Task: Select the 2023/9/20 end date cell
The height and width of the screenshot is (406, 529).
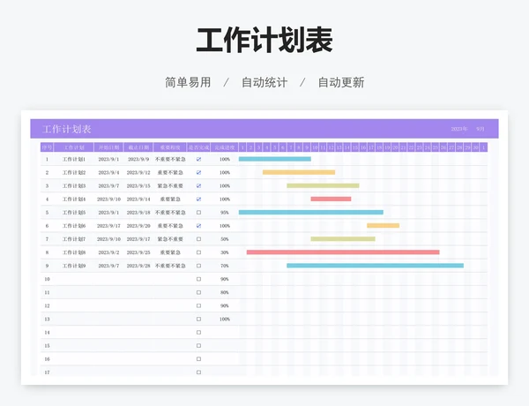Action: (x=138, y=226)
